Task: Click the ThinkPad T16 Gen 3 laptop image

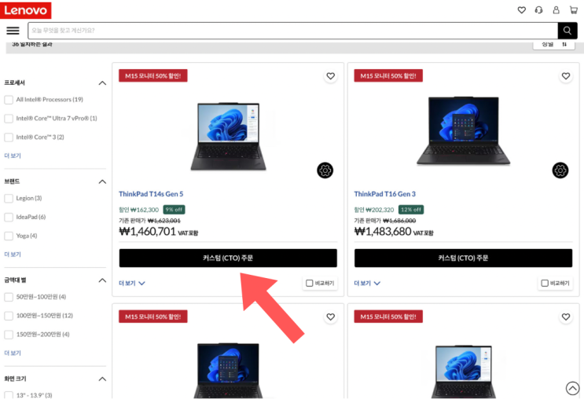Action: pyautogui.click(x=463, y=131)
